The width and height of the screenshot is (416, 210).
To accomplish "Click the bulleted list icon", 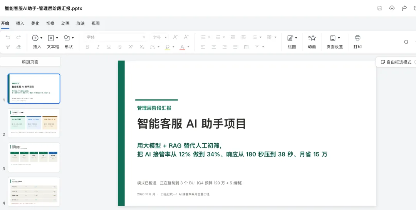I will tap(203, 37).
